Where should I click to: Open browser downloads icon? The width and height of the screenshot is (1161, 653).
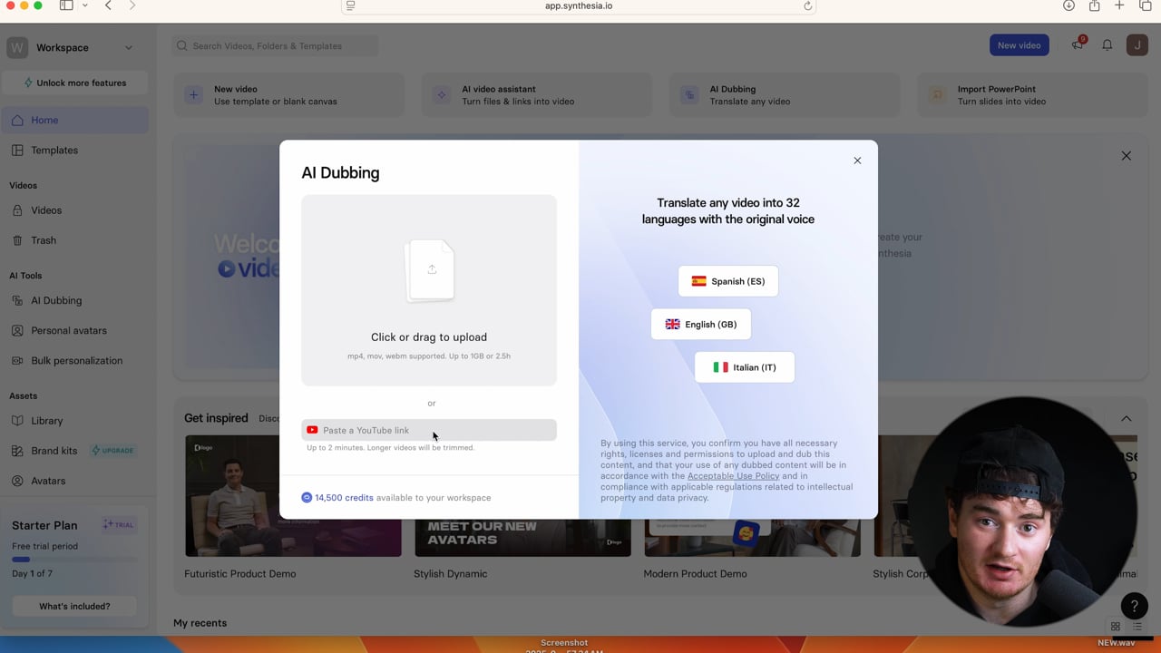[x=1068, y=5]
